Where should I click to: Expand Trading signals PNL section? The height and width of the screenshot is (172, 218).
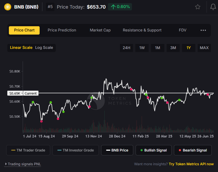click(23, 164)
